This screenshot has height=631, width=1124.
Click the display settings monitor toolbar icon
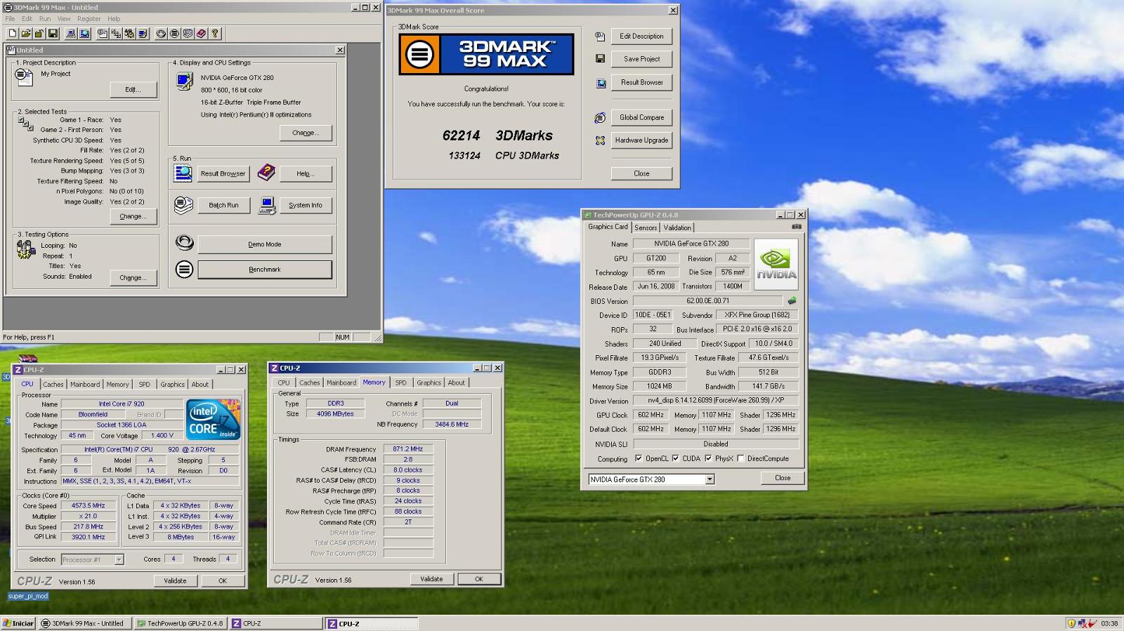tap(143, 33)
